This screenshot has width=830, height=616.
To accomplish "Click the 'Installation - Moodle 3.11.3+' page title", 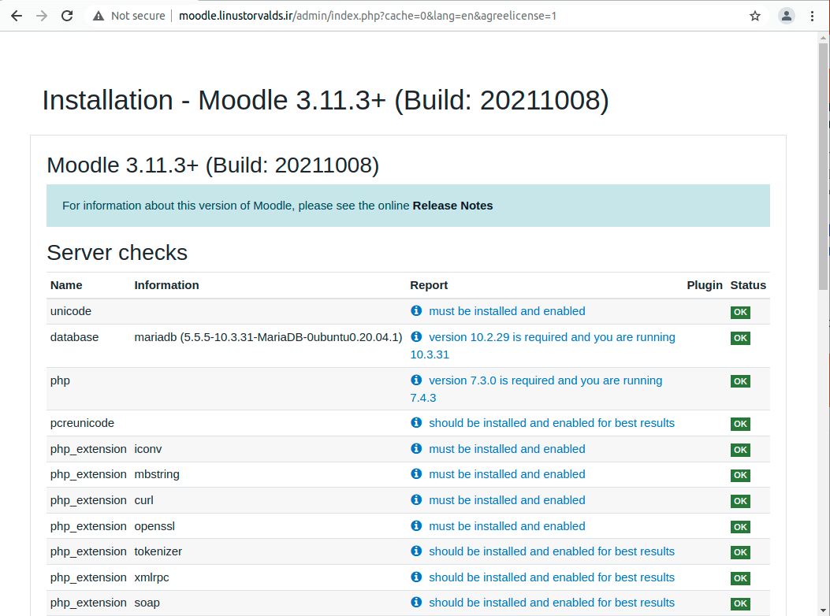I will click(x=326, y=101).
